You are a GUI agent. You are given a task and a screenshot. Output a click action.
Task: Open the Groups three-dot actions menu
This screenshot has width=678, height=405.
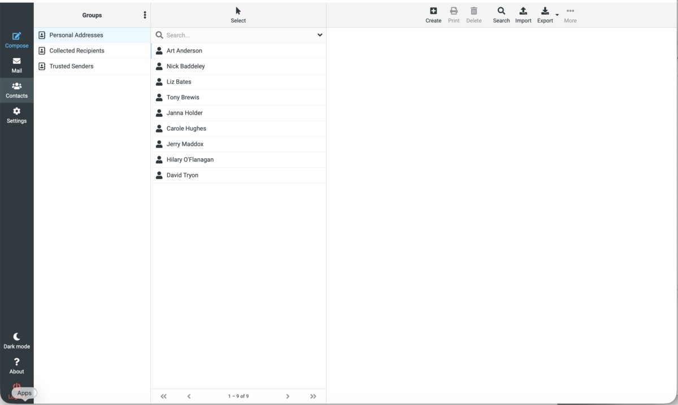point(145,15)
